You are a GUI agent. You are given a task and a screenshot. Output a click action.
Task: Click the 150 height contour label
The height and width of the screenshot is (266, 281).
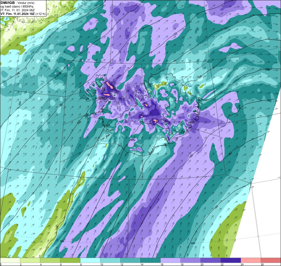(x=61, y=105)
